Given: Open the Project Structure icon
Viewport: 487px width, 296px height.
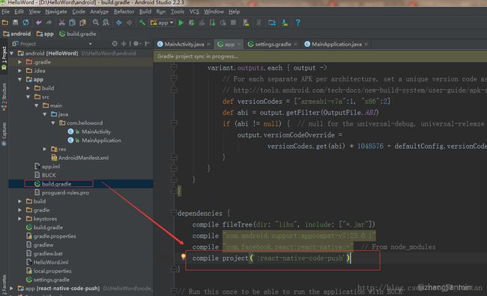Looking at the screenshot, I should point(272,22).
